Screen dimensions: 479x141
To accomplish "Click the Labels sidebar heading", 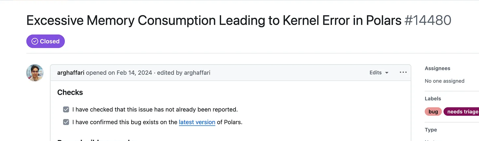I will coord(433,98).
